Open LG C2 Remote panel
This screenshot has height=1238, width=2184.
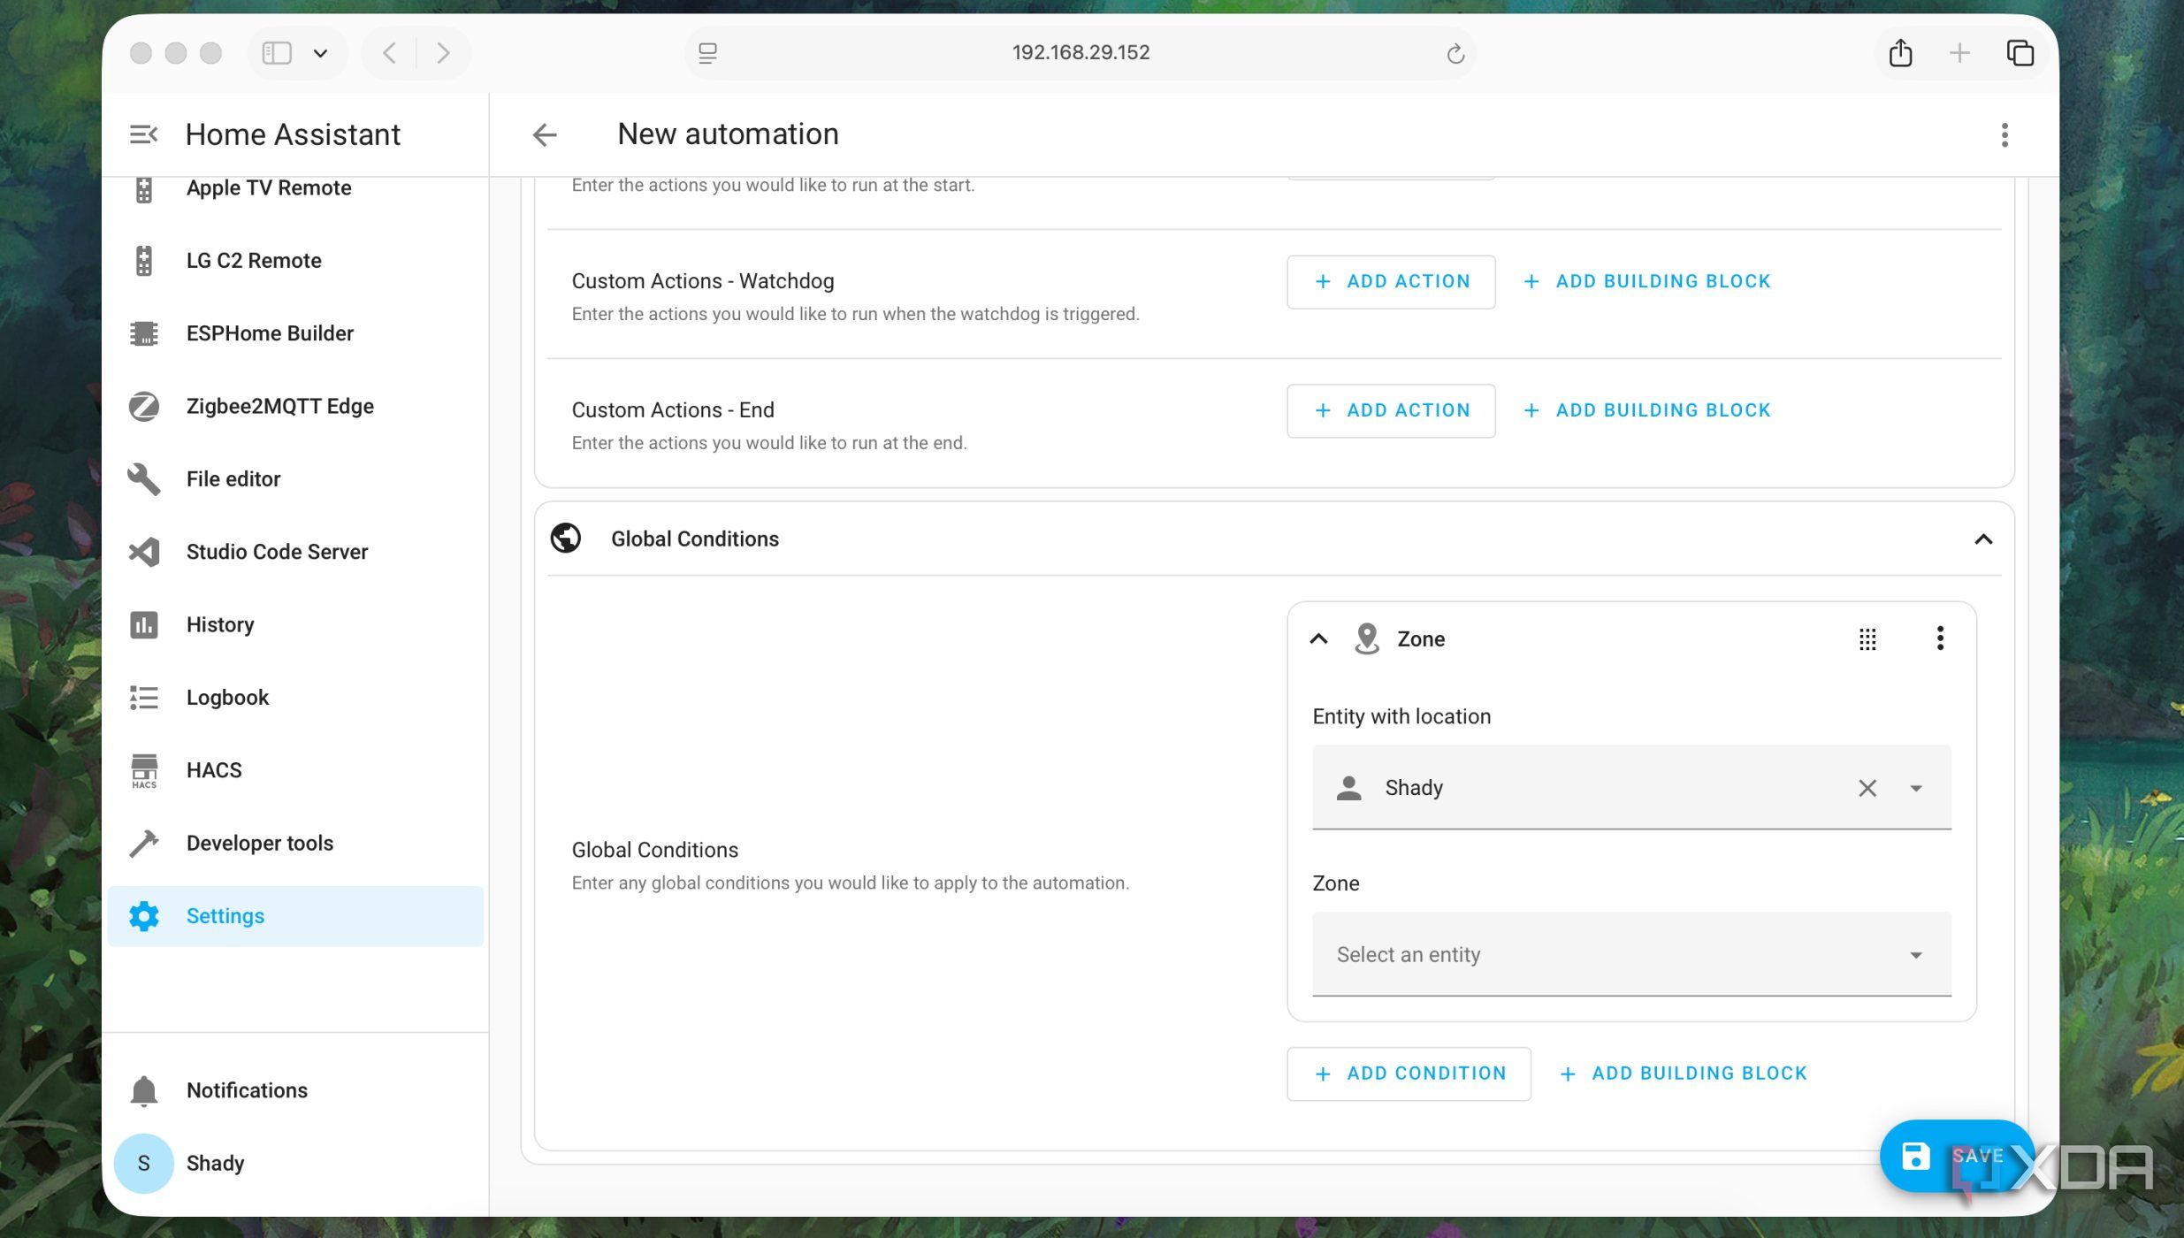pos(254,260)
